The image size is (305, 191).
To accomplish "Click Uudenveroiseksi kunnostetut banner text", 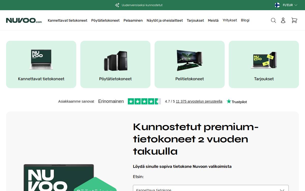I will pyautogui.click(x=142, y=5).
